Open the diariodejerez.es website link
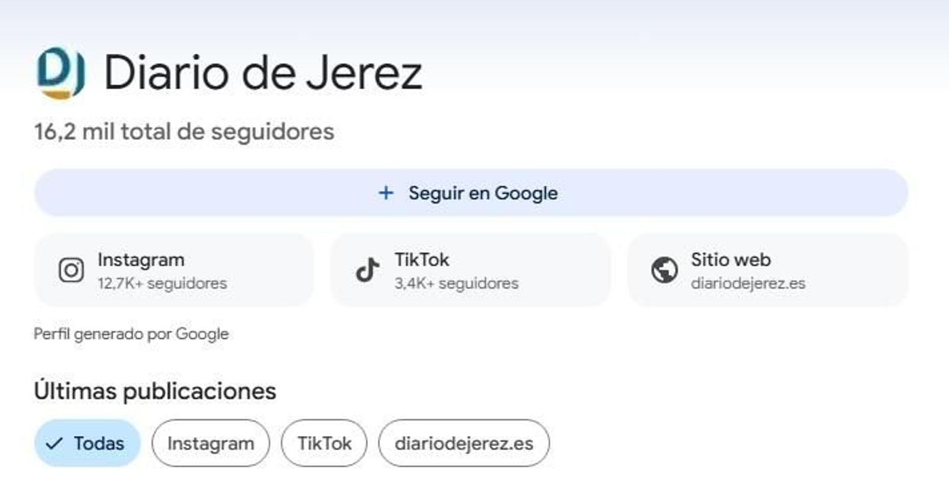The height and width of the screenshot is (490, 949). [768, 270]
